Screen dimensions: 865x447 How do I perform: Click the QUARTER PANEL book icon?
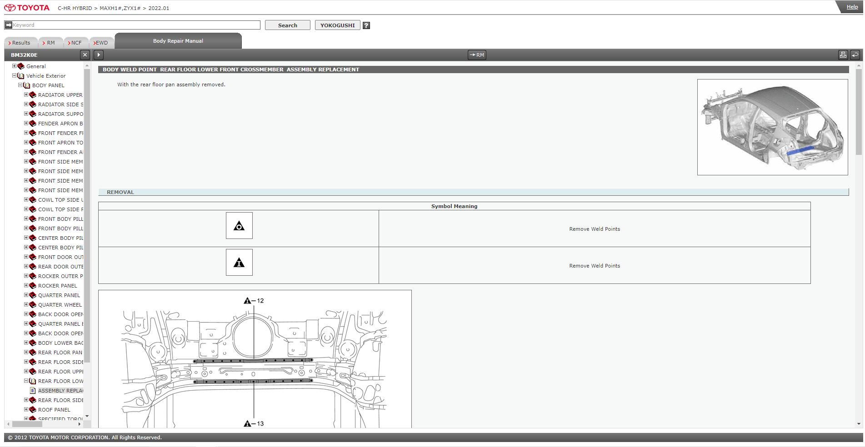[33, 295]
